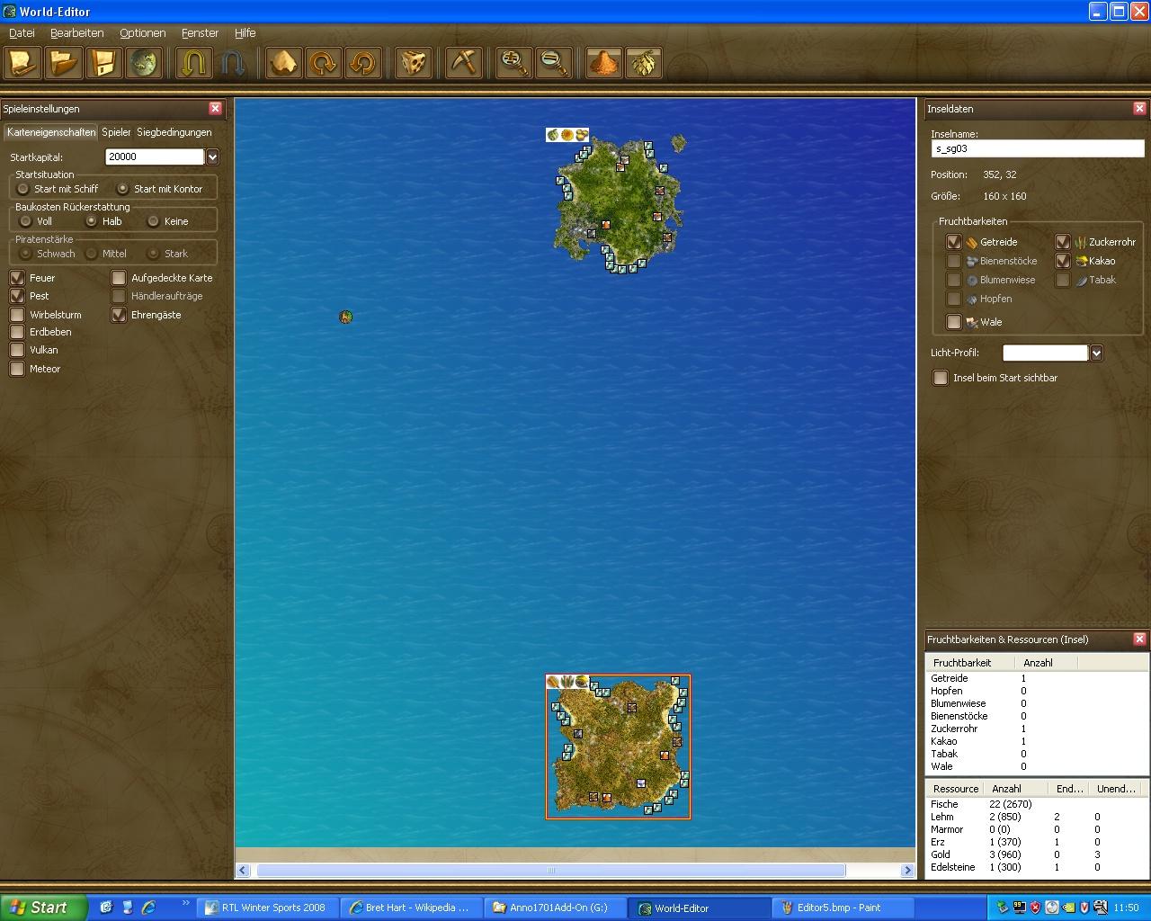Image resolution: width=1151 pixels, height=921 pixels.
Task: Rotate island clockwise toolbar icon
Action: (323, 63)
